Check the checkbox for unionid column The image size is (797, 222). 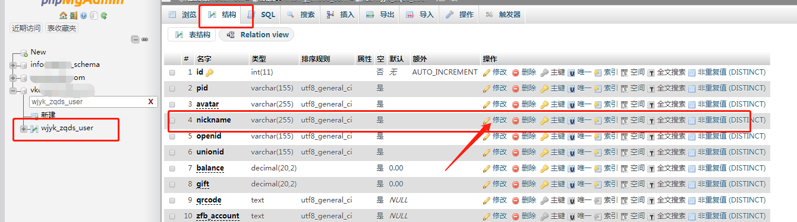[172, 152]
